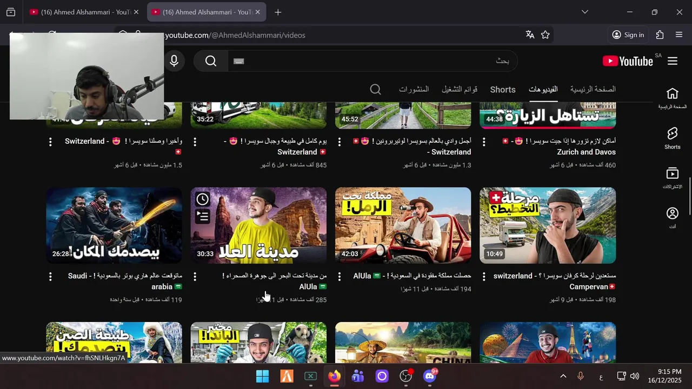Open the 42:03 desert buggy video thumbnail
The image size is (692, 389).
[403, 225]
